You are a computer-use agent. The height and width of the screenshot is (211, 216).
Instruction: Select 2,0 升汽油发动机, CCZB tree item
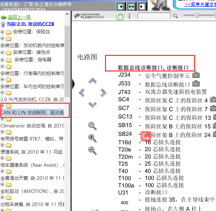point(32,99)
